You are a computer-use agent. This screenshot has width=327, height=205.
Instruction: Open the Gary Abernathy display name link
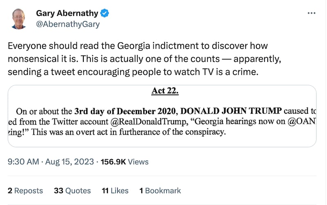67,13
